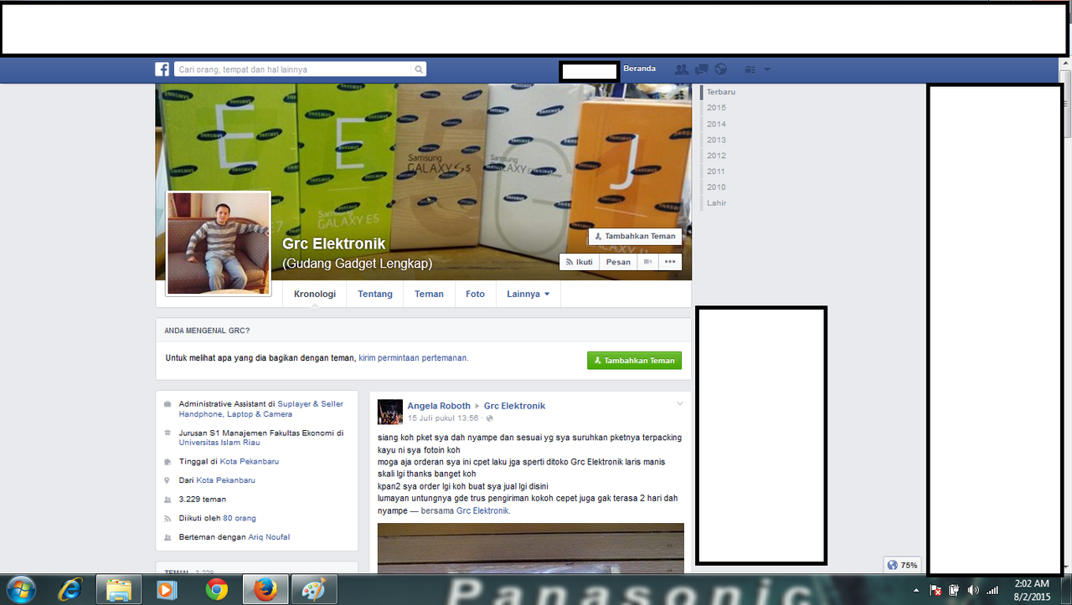Screen dimensions: 1072x605
Task: Open the Kronologi tab
Action: [x=315, y=294]
